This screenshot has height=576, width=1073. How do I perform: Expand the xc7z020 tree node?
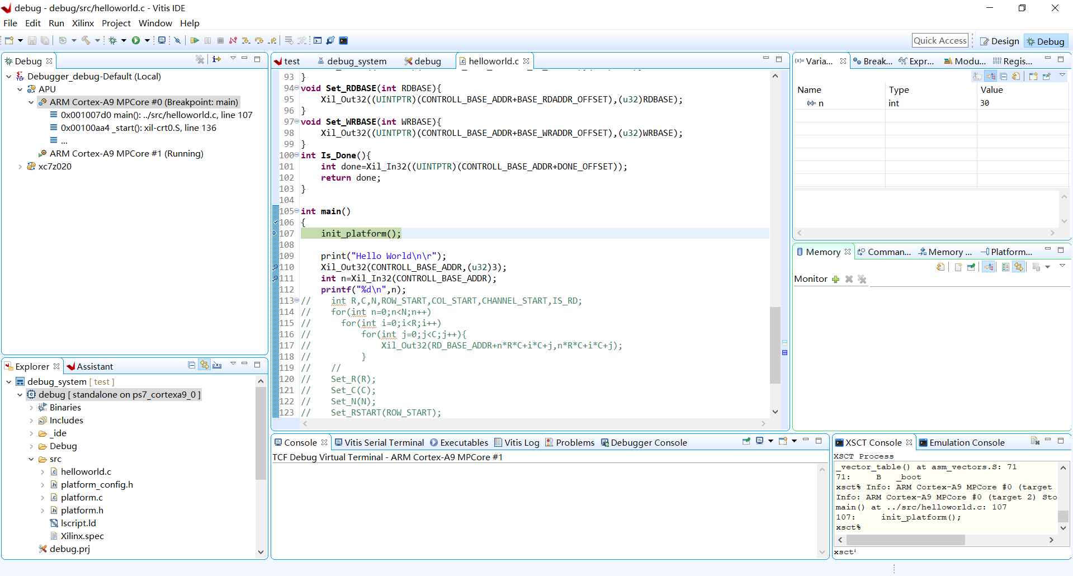click(20, 167)
